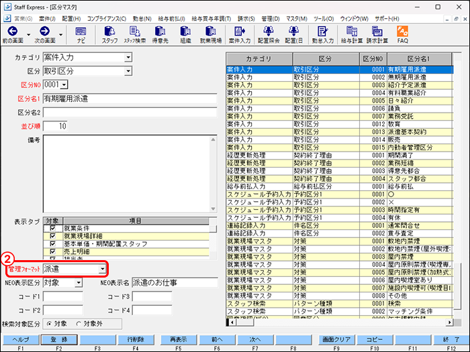The width and height of the screenshot is (470, 352).
Task: Click the right arrow of the grid horizontal scrollbar
Action: pyautogui.click(x=449, y=322)
